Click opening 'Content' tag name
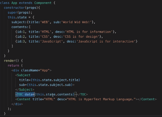Screen dimensions: 162x117 [x=24, y=99]
